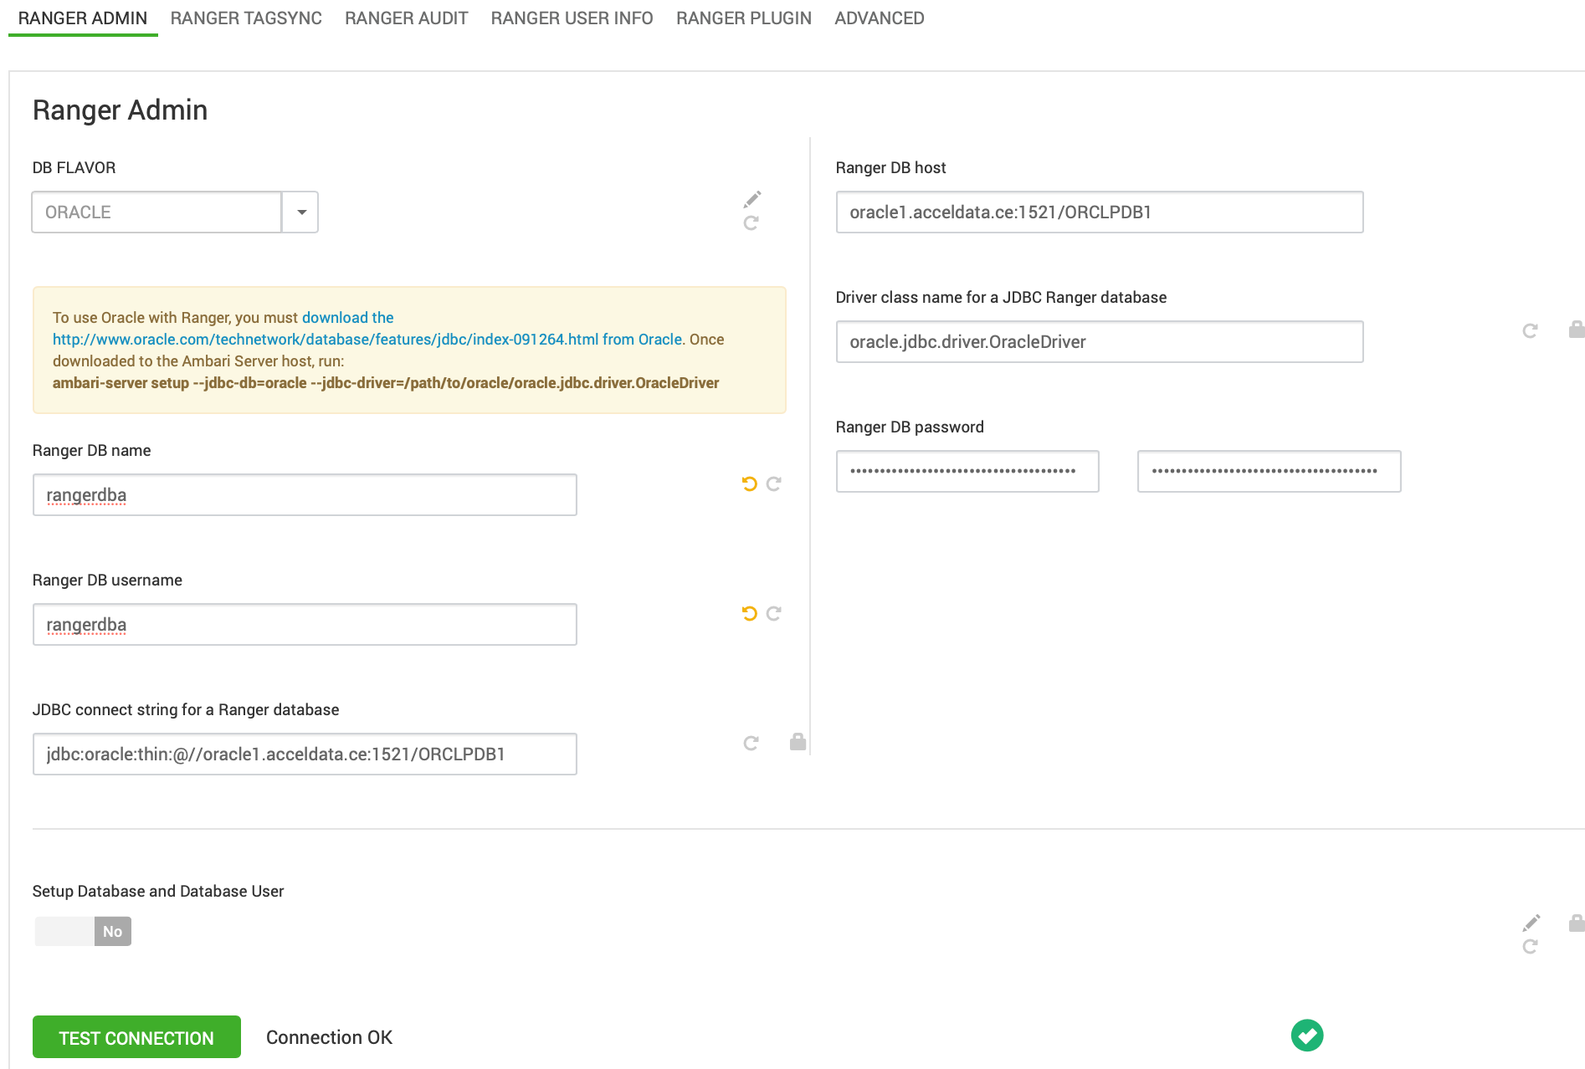Select the RANGER PLUGIN tab

click(x=743, y=18)
